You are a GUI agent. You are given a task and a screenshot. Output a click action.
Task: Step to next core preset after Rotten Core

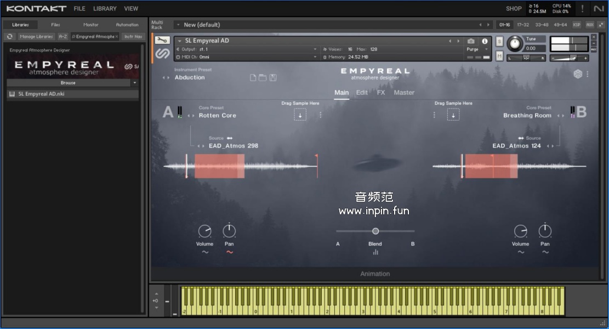pyautogui.click(x=193, y=116)
